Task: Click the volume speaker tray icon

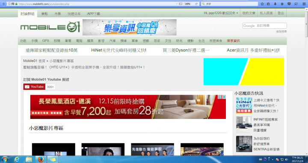Action: click(x=287, y=160)
